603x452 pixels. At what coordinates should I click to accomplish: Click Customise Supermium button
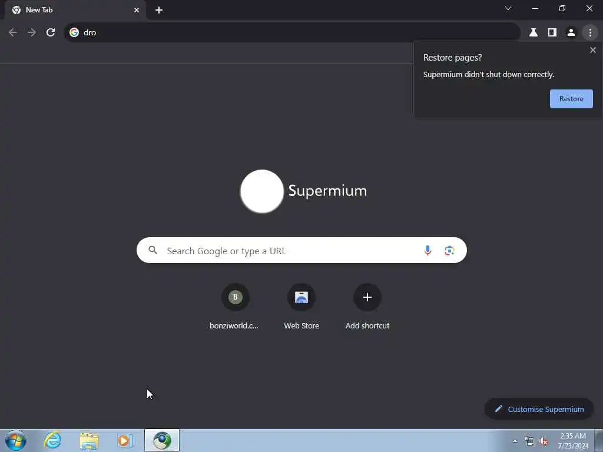(539, 409)
